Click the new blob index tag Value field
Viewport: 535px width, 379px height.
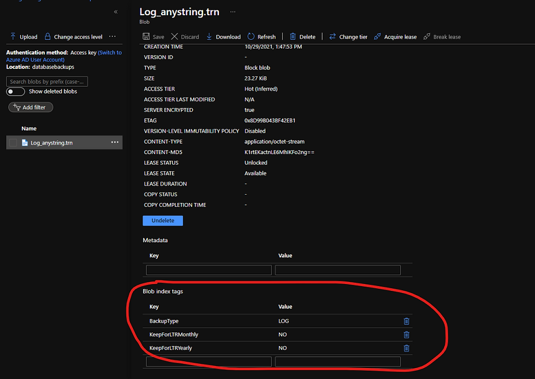338,362
